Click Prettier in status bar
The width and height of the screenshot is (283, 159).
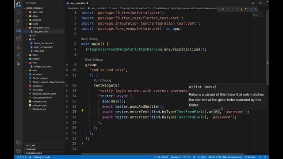[x=250, y=157]
